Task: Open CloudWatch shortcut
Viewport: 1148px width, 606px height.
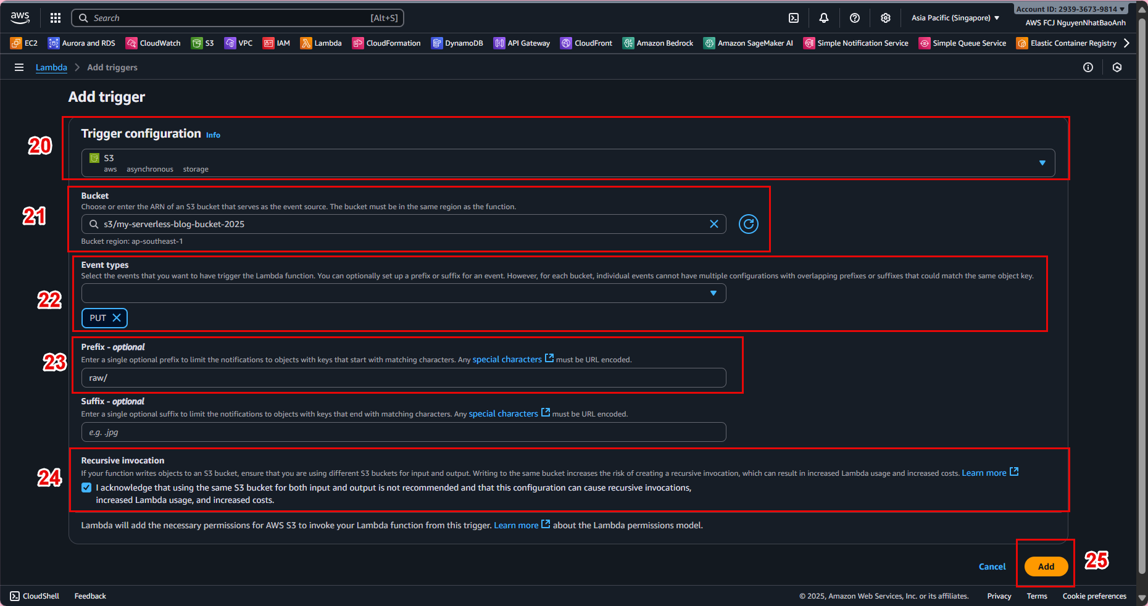Action: tap(154, 43)
